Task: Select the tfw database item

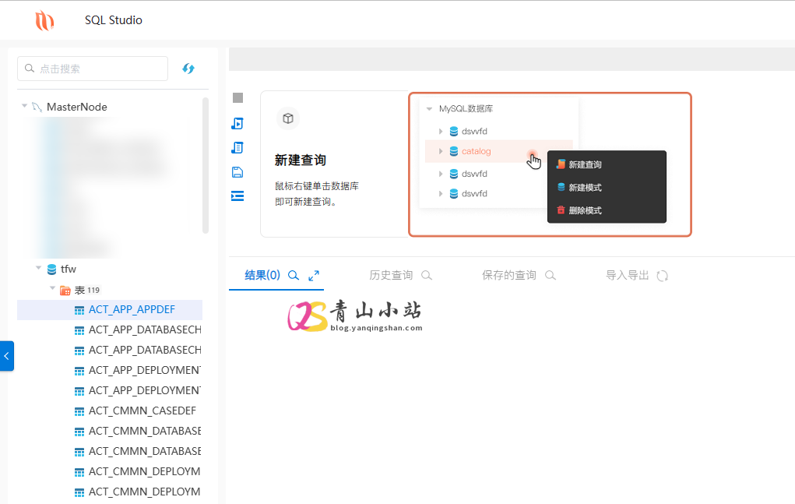Action: pyautogui.click(x=69, y=270)
